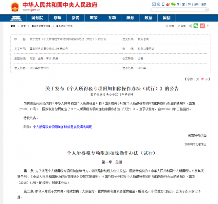Click source value 税务总局网站
Image resolution: width=218 pixels, height=204 pixels.
146,49
